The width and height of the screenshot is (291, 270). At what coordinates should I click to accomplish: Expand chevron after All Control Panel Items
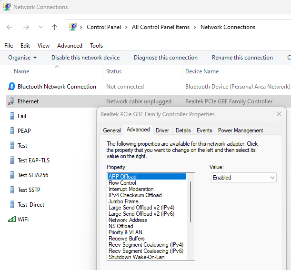pos(195,27)
